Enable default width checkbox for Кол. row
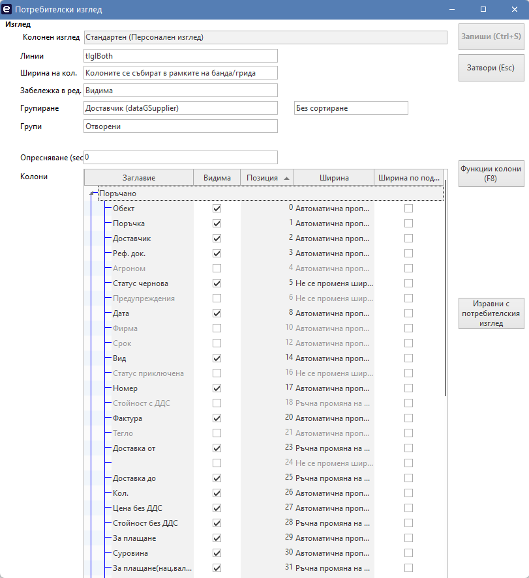 tap(408, 493)
